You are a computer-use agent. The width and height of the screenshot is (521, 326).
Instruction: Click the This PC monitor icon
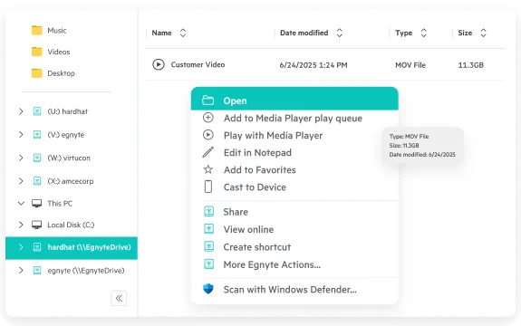[36, 203]
